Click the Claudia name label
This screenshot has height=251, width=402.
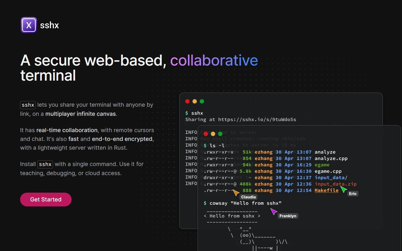click(248, 197)
